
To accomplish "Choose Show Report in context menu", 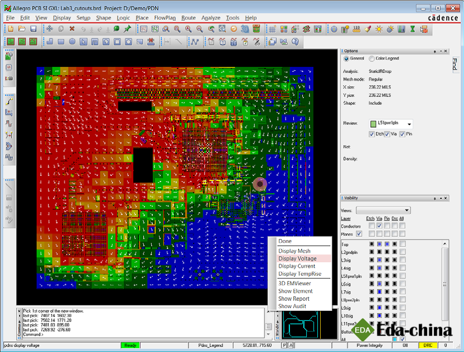I will pos(294,299).
